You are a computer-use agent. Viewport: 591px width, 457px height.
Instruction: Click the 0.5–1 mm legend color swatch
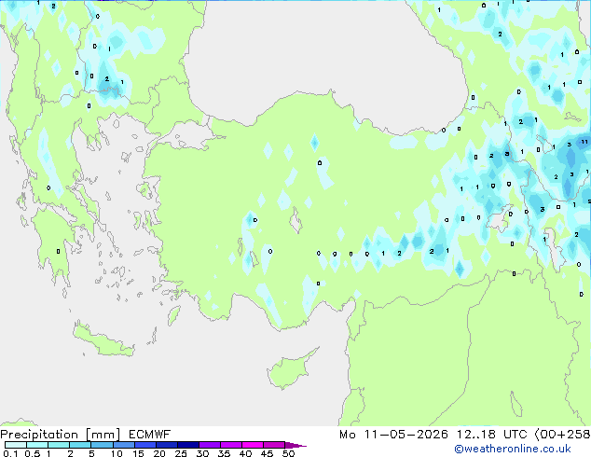tap(37, 445)
